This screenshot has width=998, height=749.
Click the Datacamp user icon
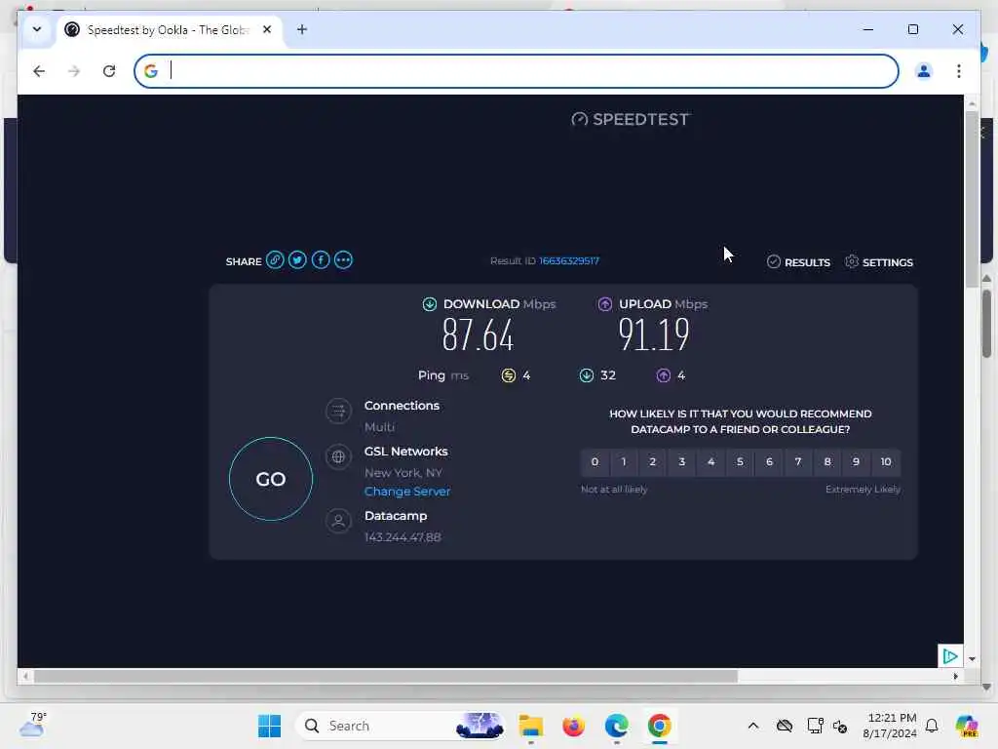338,521
